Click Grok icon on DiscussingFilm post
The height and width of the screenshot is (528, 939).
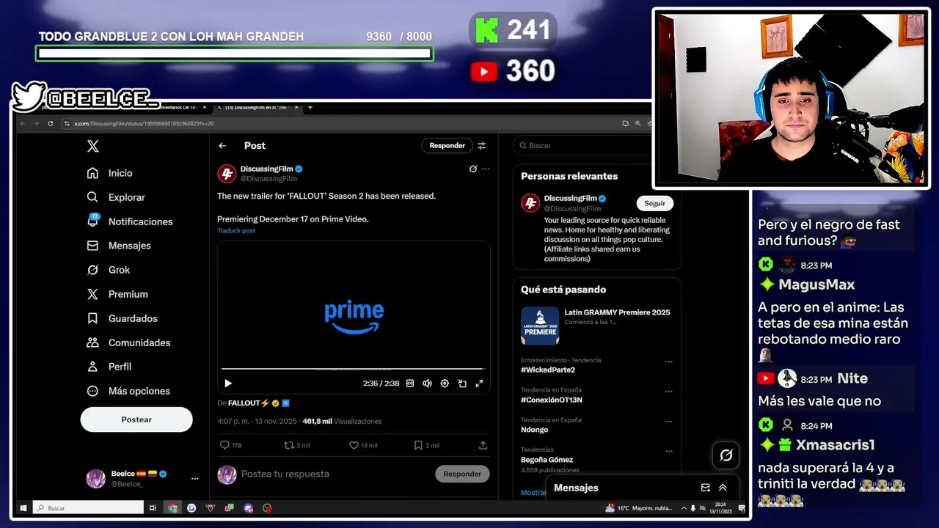pos(473,169)
